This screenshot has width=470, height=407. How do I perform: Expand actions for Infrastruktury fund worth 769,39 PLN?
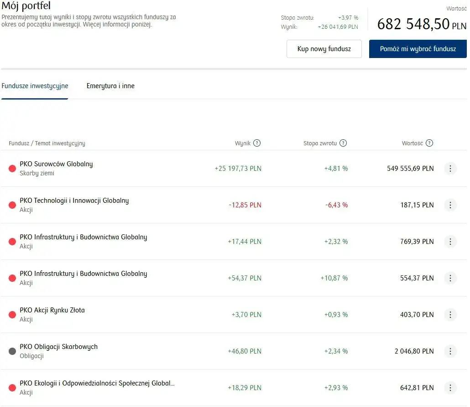tap(450, 242)
